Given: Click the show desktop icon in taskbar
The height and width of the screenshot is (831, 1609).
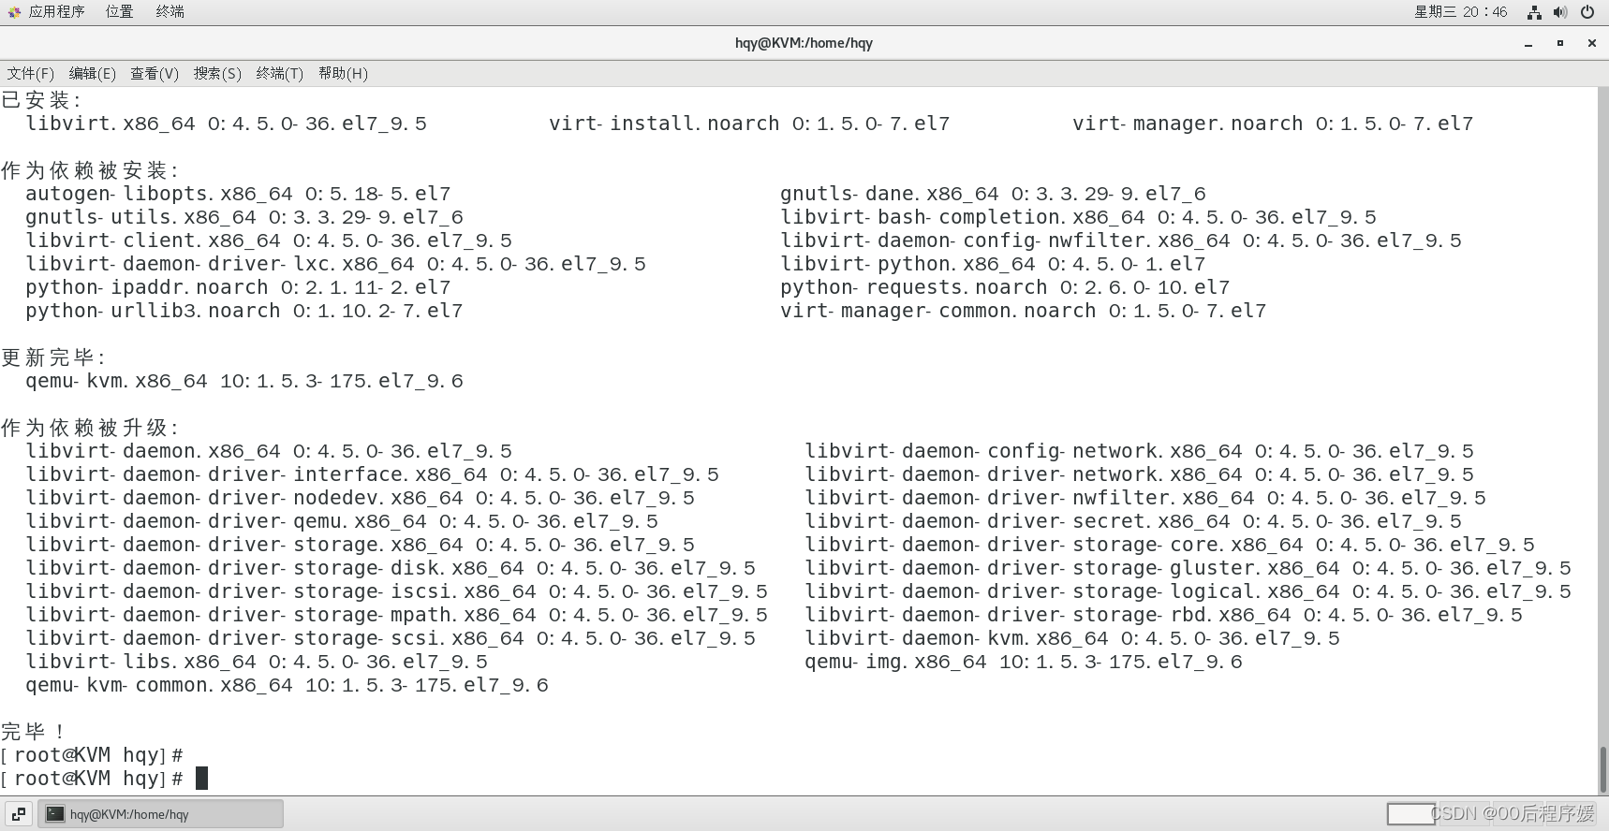Looking at the screenshot, I should [x=18, y=814].
